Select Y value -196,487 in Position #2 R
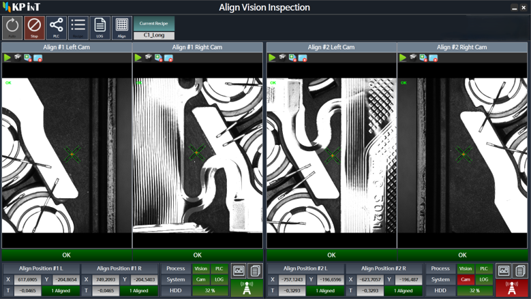The width and height of the screenshot is (531, 299). point(409,280)
